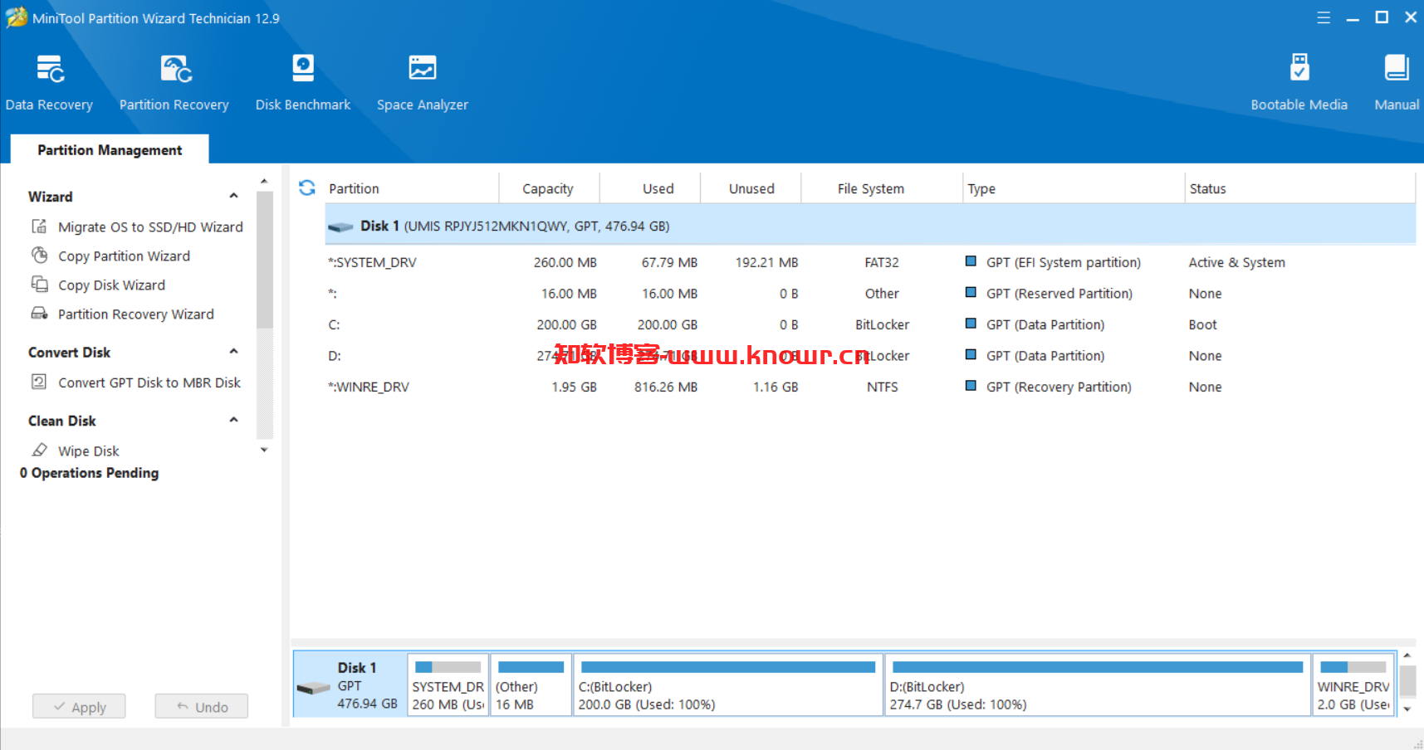This screenshot has width=1424, height=750.
Task: Click the NTFS file system cell
Action: [882, 387]
